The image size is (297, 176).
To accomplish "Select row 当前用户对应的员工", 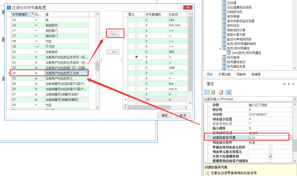I will pos(50,78).
